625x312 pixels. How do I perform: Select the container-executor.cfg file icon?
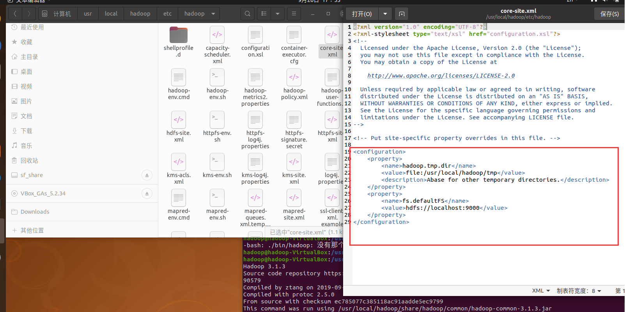(294, 35)
